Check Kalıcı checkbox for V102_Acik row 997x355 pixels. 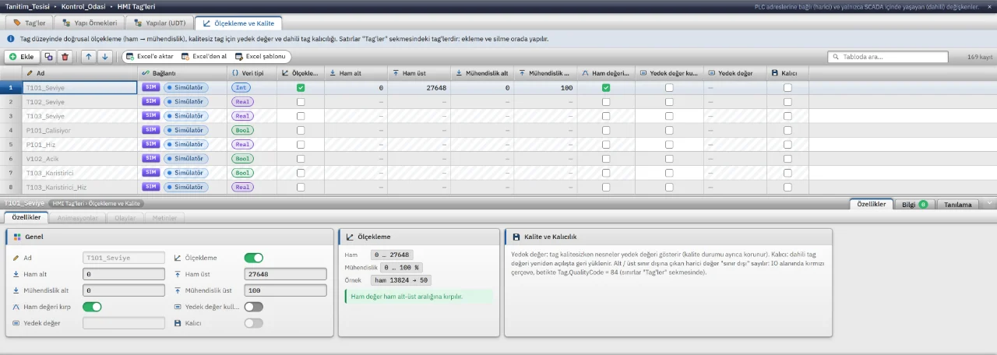click(787, 158)
